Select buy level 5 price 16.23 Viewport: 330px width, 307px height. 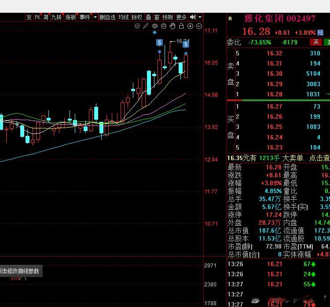tap(275, 147)
